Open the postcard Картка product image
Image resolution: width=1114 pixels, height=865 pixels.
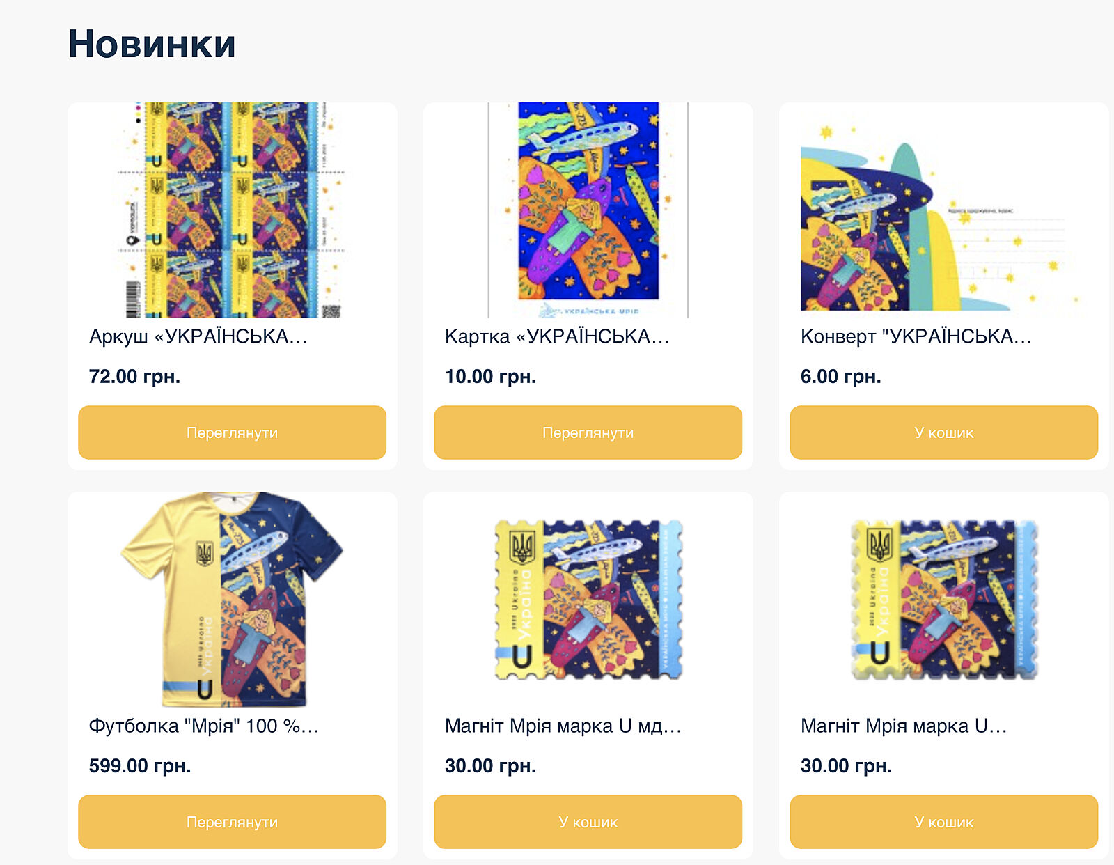coord(588,210)
